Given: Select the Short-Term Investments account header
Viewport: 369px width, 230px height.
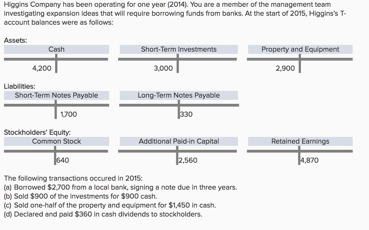Looking at the screenshot, I should 179,49.
